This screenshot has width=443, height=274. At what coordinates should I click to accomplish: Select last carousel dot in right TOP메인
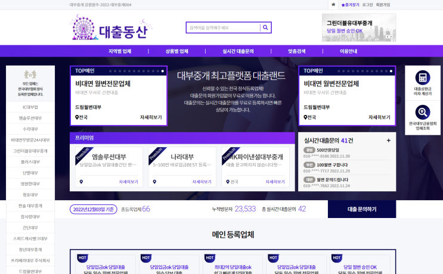[x=391, y=71]
